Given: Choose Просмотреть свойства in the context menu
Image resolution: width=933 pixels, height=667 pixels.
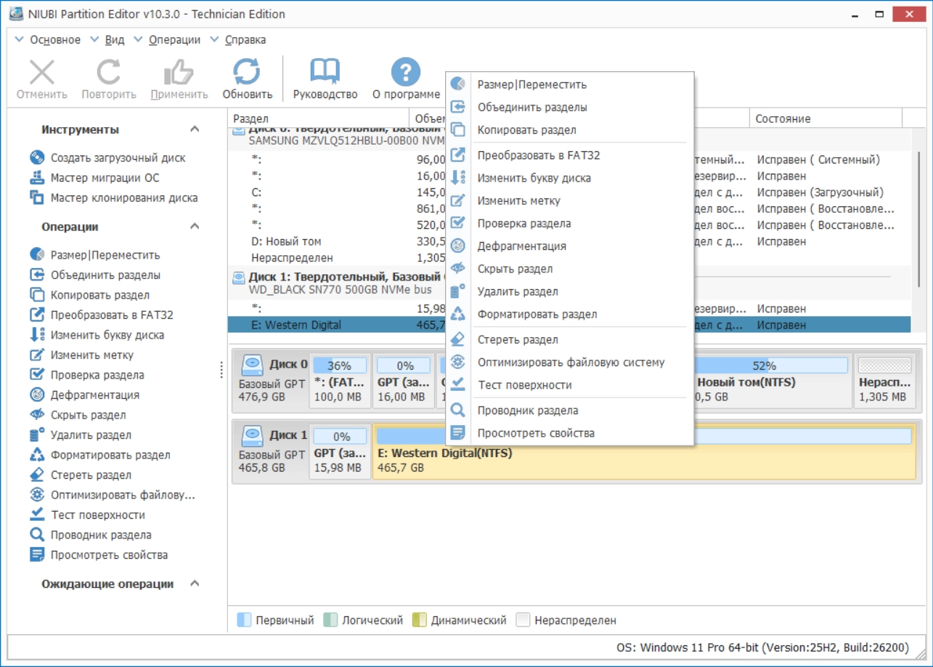Looking at the screenshot, I should (570, 433).
